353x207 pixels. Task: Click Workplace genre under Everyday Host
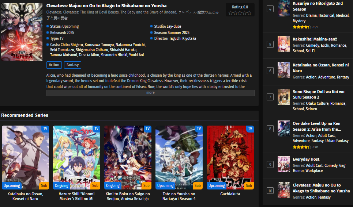click(x=314, y=170)
